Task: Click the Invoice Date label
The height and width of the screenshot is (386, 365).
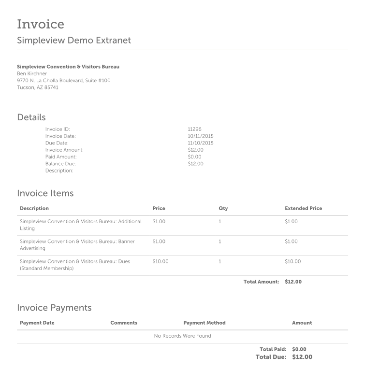Action: [60, 136]
